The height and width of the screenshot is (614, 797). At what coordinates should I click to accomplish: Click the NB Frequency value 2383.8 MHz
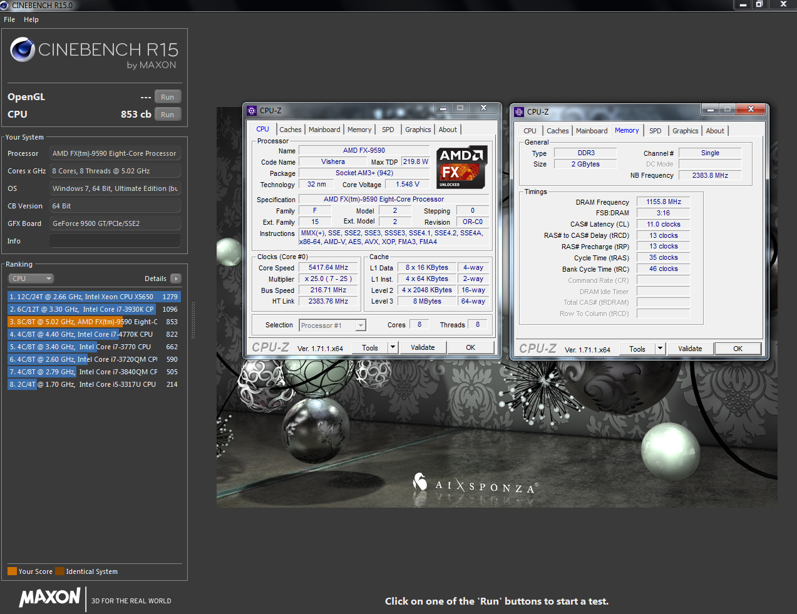[710, 175]
